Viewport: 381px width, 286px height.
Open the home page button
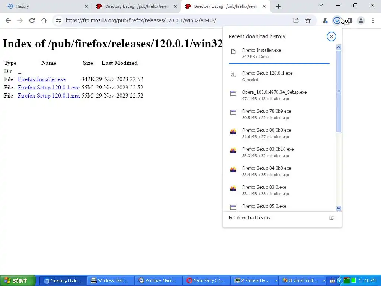[x=44, y=20]
